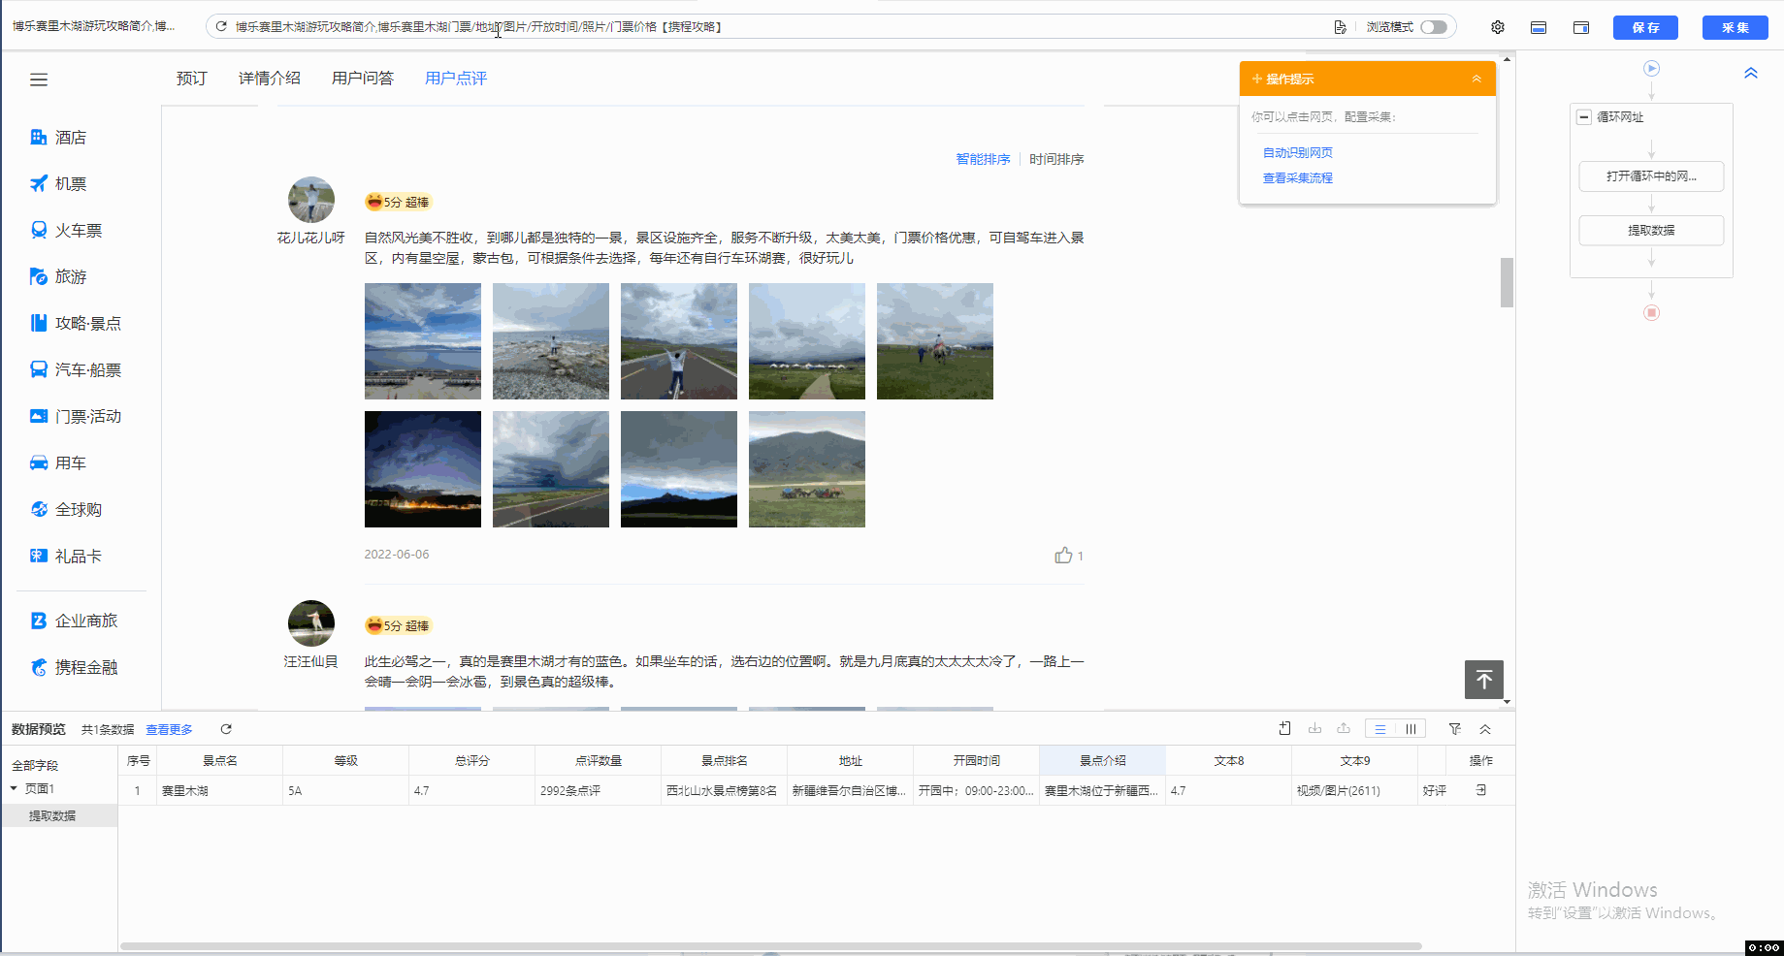1784x956 pixels.
Task: Click the 保存 save button
Action: coord(1645,27)
